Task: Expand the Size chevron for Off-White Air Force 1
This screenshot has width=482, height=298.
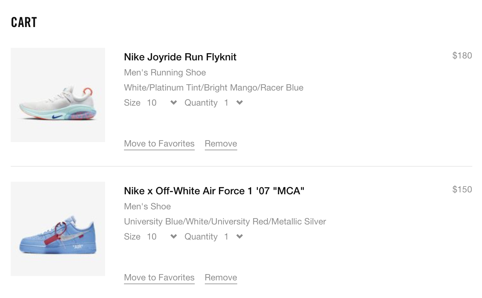Action: pyautogui.click(x=174, y=236)
